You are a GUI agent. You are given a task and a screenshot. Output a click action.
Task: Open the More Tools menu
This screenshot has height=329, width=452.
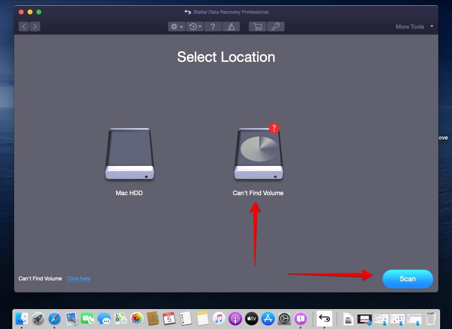tap(410, 26)
